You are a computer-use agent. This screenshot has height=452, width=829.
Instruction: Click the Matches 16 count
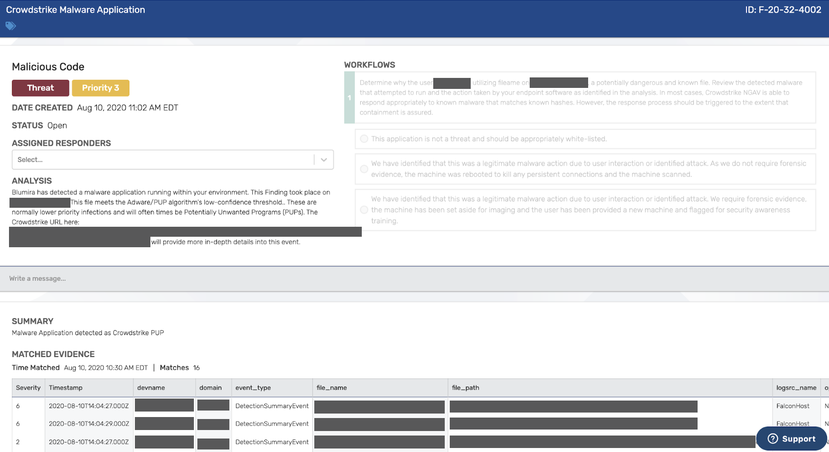tap(180, 368)
